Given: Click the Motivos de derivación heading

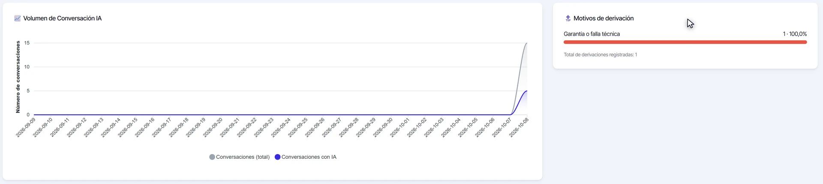Looking at the screenshot, I should [604, 18].
